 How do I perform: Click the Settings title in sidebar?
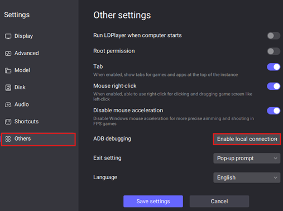pyautogui.click(x=17, y=15)
